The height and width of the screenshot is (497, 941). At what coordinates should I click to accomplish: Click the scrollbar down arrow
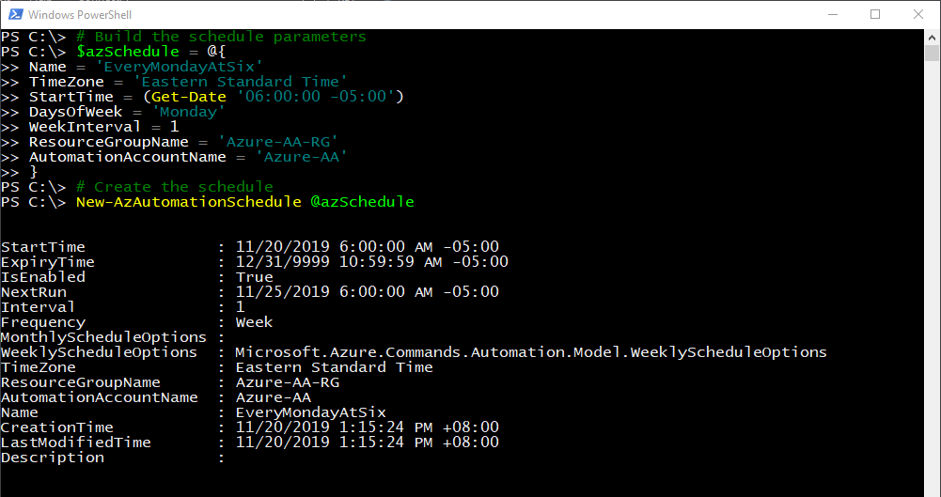point(933,489)
